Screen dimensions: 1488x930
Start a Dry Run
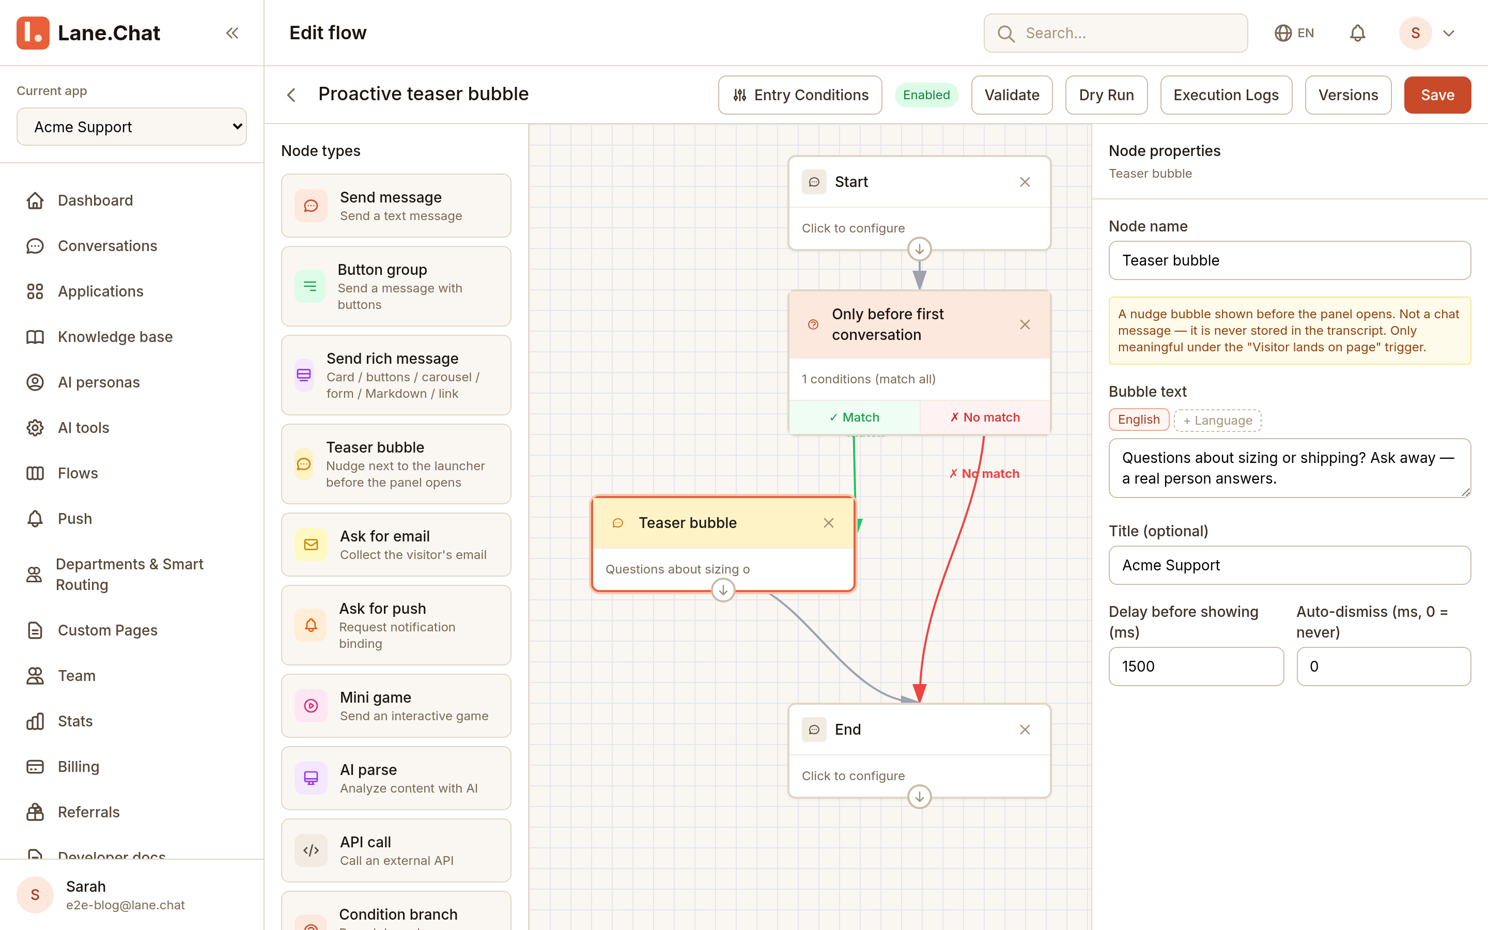(1106, 95)
